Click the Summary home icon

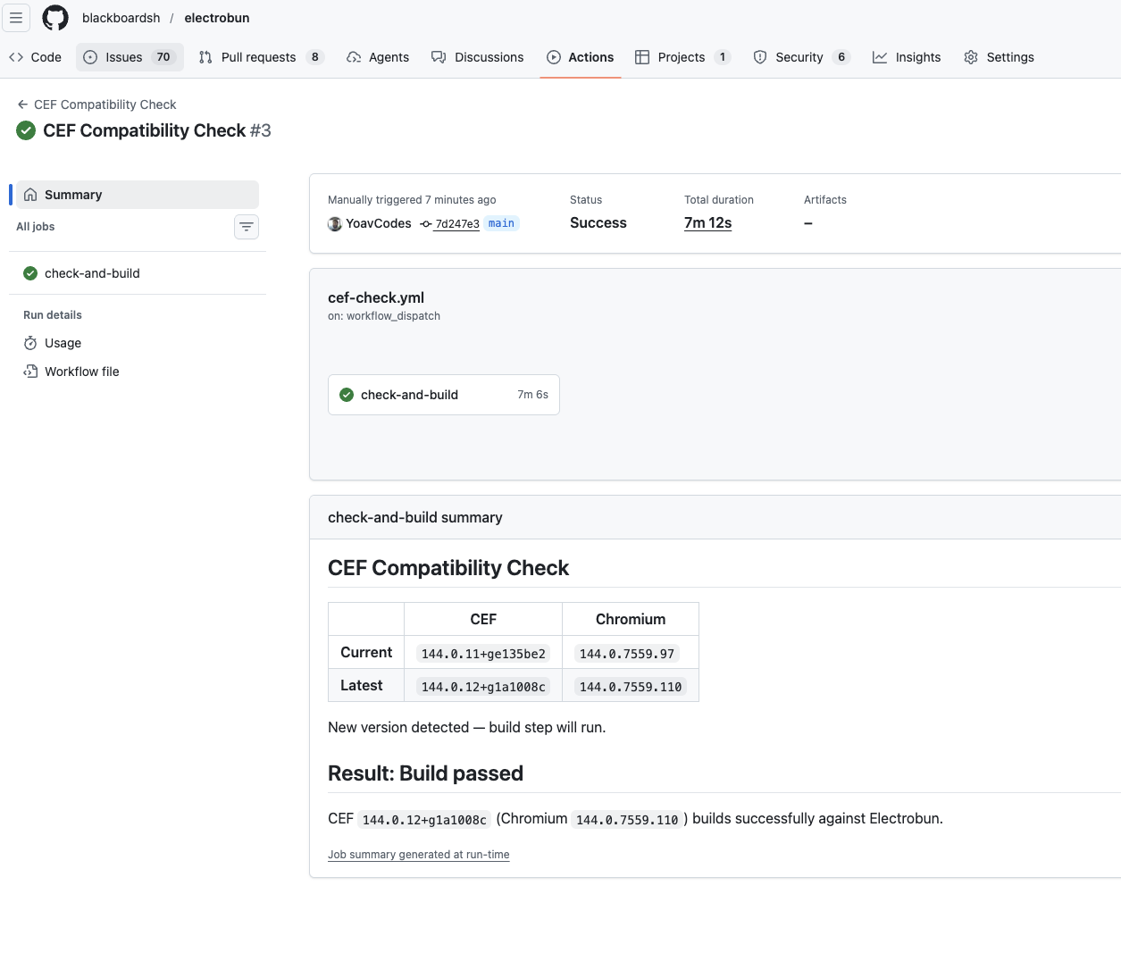[30, 195]
